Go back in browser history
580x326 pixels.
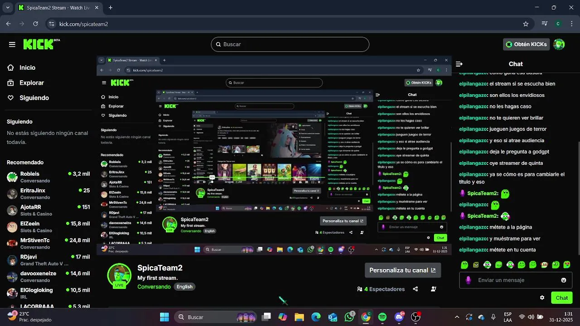8,24
